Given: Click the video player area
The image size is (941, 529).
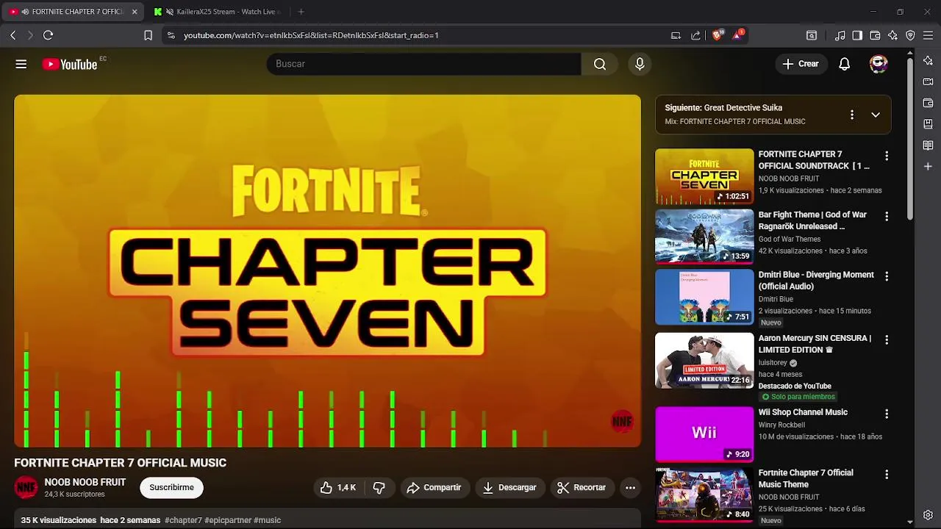Looking at the screenshot, I should [327, 270].
